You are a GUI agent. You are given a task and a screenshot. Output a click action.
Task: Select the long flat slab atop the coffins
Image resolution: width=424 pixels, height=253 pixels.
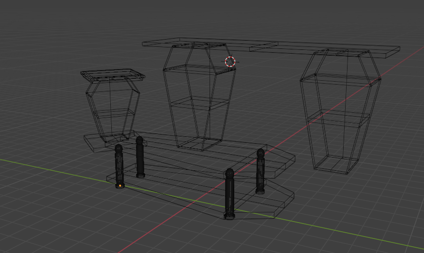point(271,48)
